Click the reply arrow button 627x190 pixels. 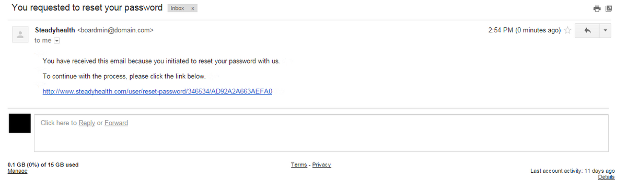point(587,31)
